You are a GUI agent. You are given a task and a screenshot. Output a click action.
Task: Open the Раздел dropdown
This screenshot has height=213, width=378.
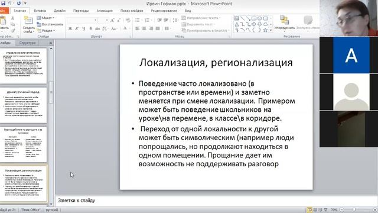tap(46, 31)
